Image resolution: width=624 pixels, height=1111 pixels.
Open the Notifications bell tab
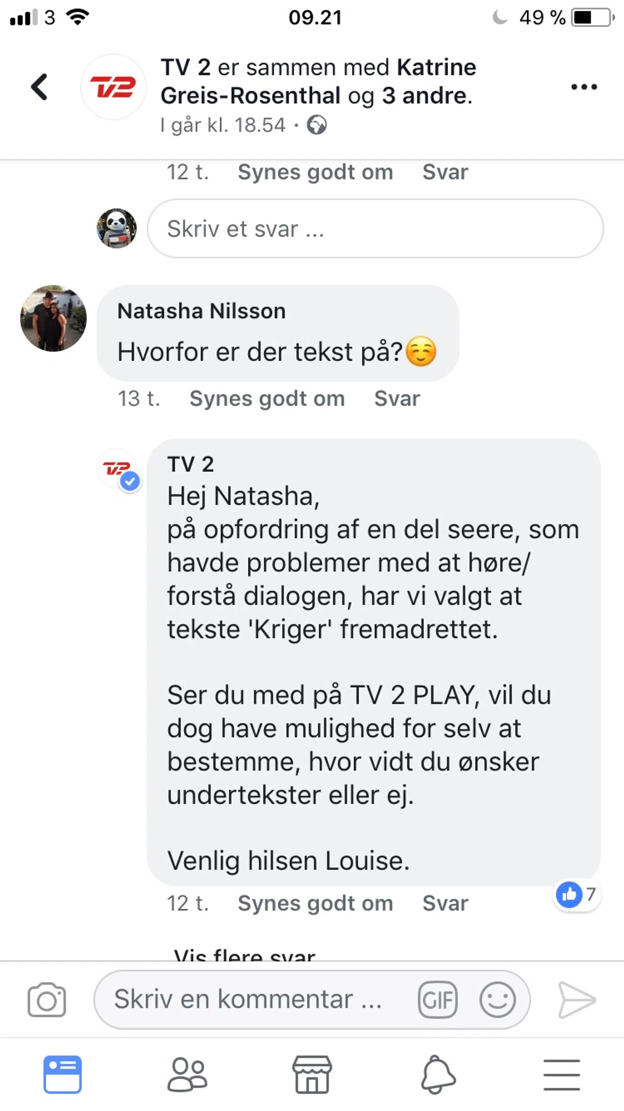pyautogui.click(x=438, y=1074)
